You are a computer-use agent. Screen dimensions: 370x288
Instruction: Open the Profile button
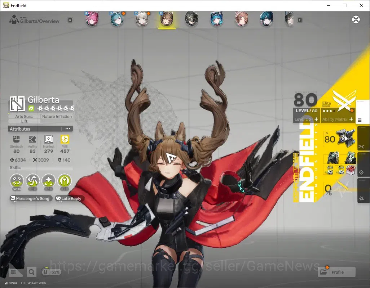[337, 272]
